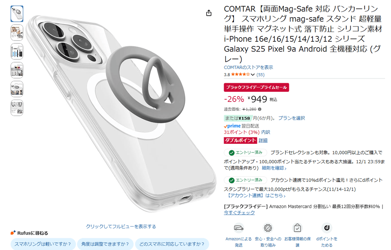Click the お客様情報の保護 bag icon
Viewport: 391px width, 250px height.
297,228
